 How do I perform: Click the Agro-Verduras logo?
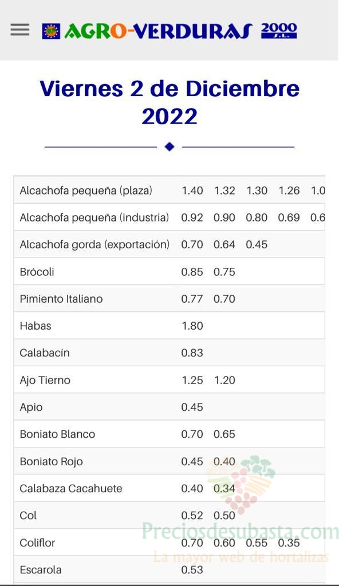(x=169, y=31)
